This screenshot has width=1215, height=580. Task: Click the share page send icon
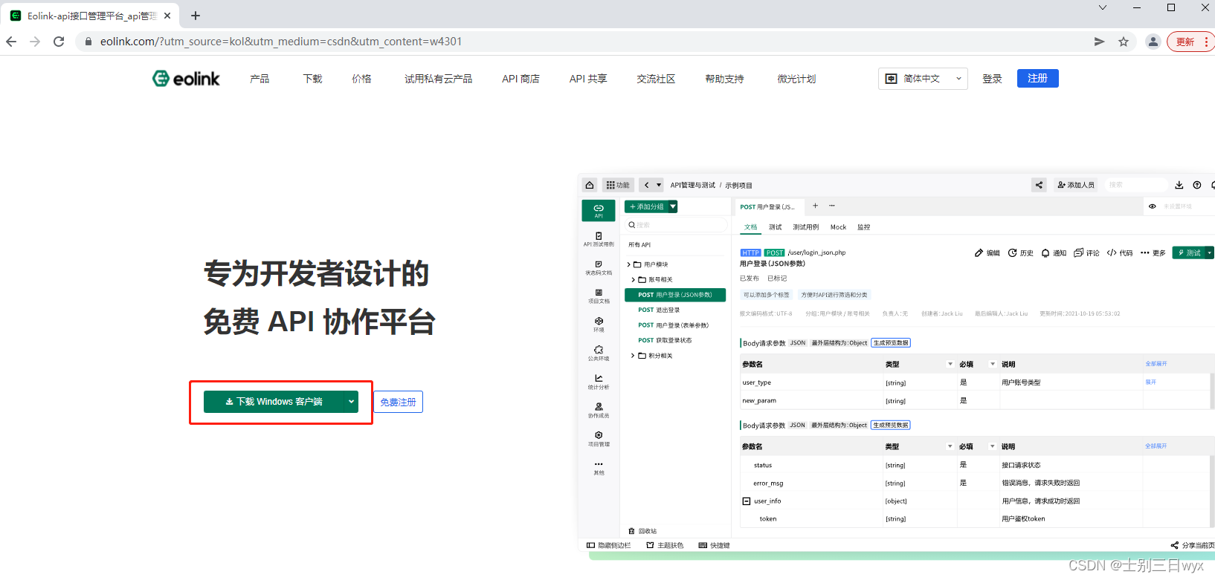point(1099,42)
